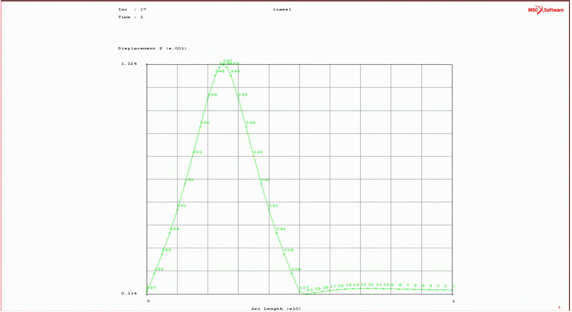
Task: Select node label 340 on the curve
Action: point(281,229)
